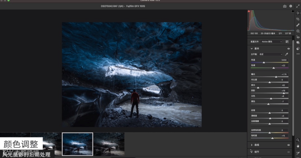Select the Healing (spot removal) tool
301x158 pixels.
298,25
